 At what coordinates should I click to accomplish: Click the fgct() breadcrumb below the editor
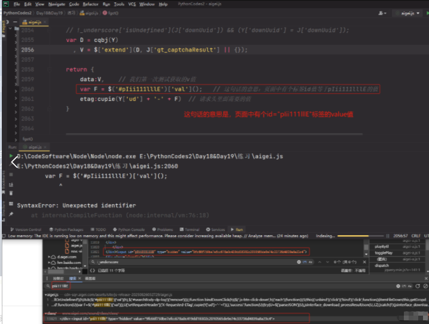click(28, 139)
